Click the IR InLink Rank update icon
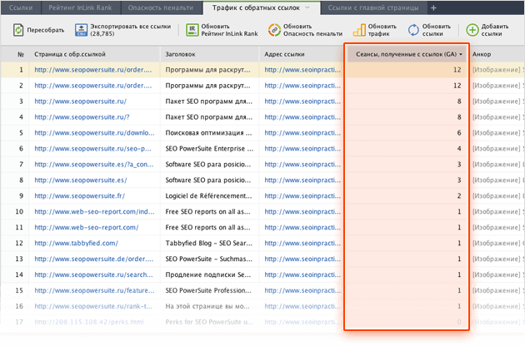 tap(192, 30)
